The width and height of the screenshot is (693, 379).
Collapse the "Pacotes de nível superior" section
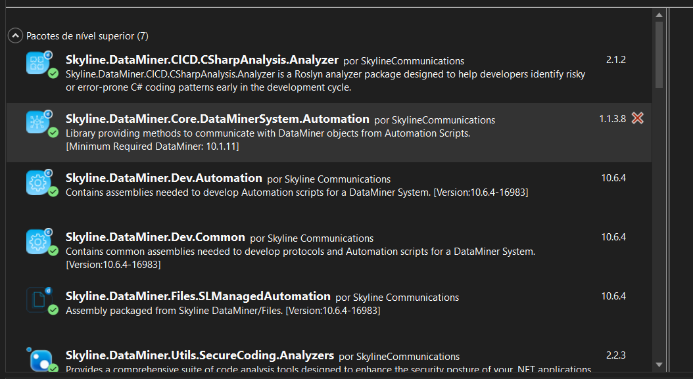[15, 35]
